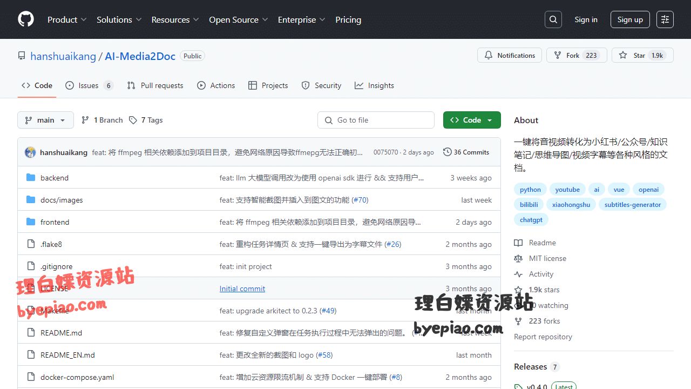Open the Pricing link
Screen dimensions: 691x389
pyautogui.click(x=348, y=19)
